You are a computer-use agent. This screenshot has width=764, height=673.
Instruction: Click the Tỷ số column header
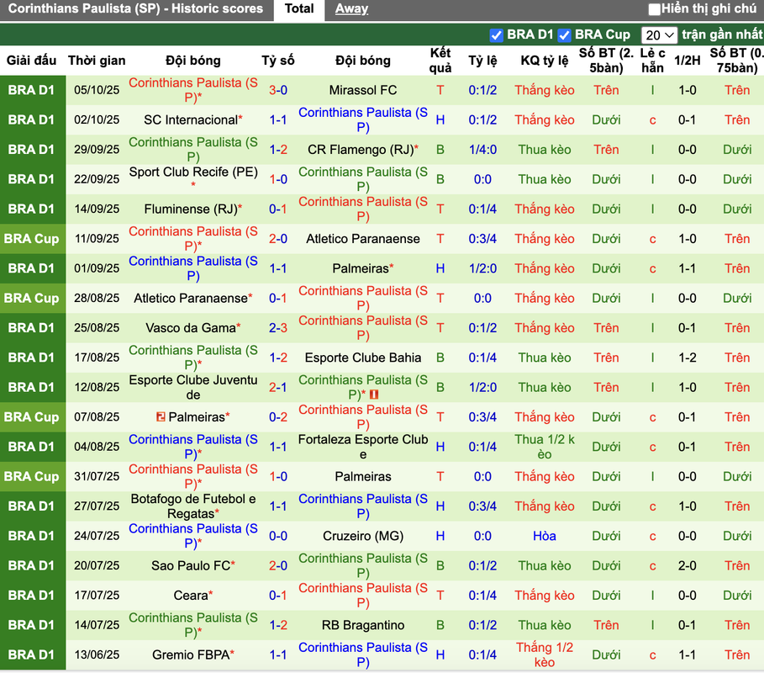click(278, 61)
